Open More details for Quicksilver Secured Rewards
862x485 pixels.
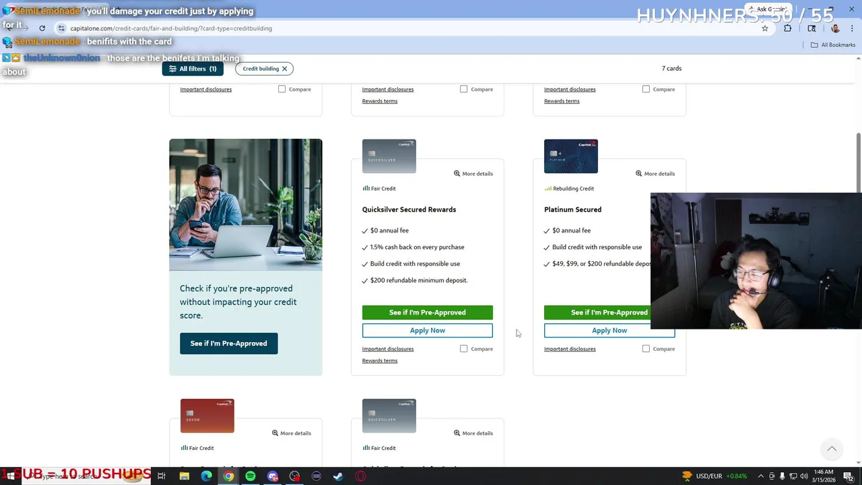pyautogui.click(x=473, y=174)
